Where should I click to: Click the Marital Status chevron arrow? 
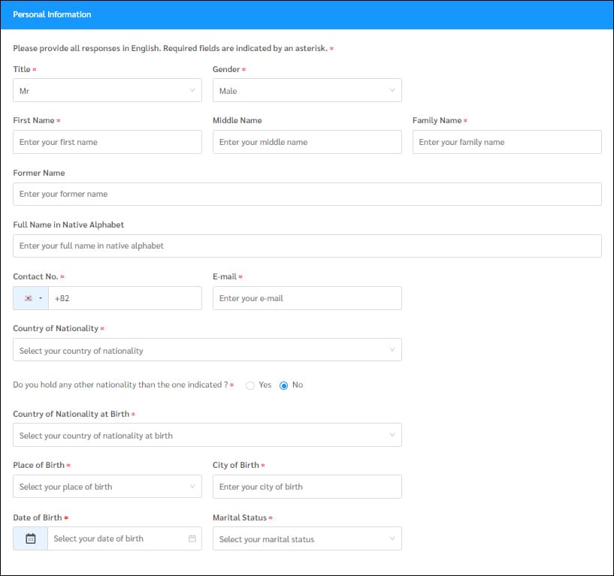[x=392, y=538]
